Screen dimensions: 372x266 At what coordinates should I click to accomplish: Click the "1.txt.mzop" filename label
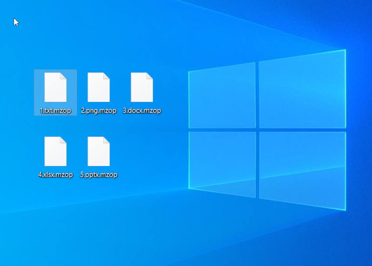[x=55, y=111]
